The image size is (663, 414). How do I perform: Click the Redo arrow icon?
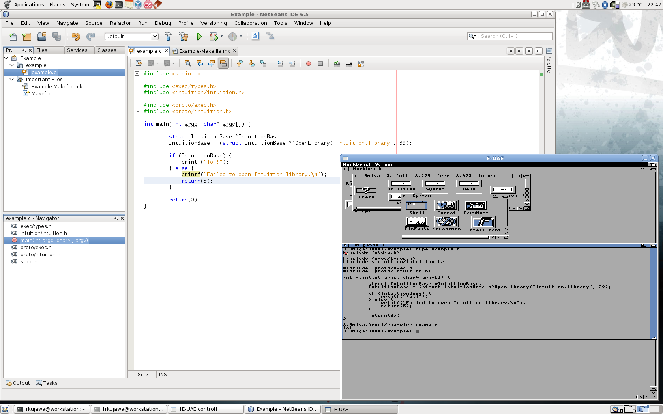click(91, 36)
